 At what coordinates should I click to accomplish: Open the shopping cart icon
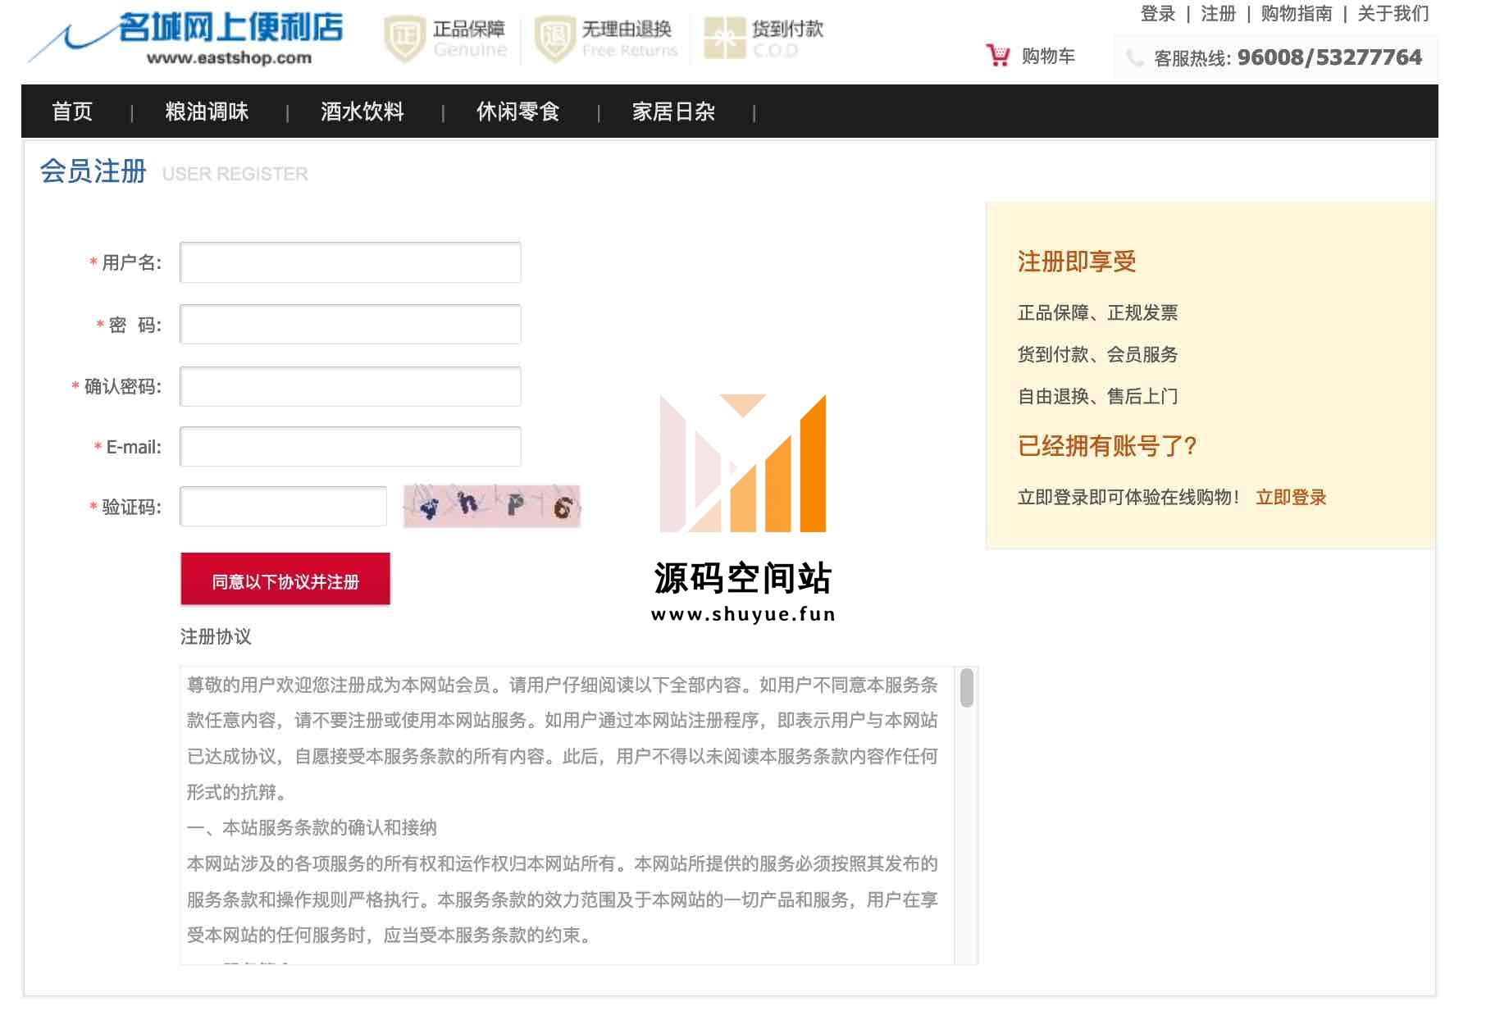pos(998,56)
